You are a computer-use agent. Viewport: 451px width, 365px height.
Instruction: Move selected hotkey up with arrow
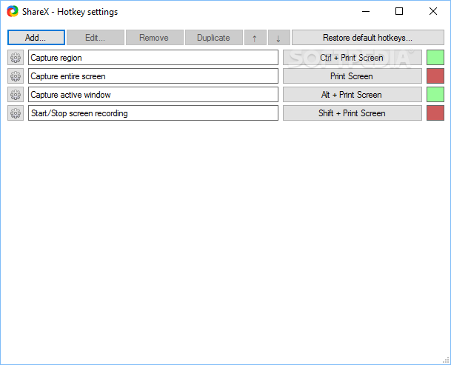coord(255,38)
